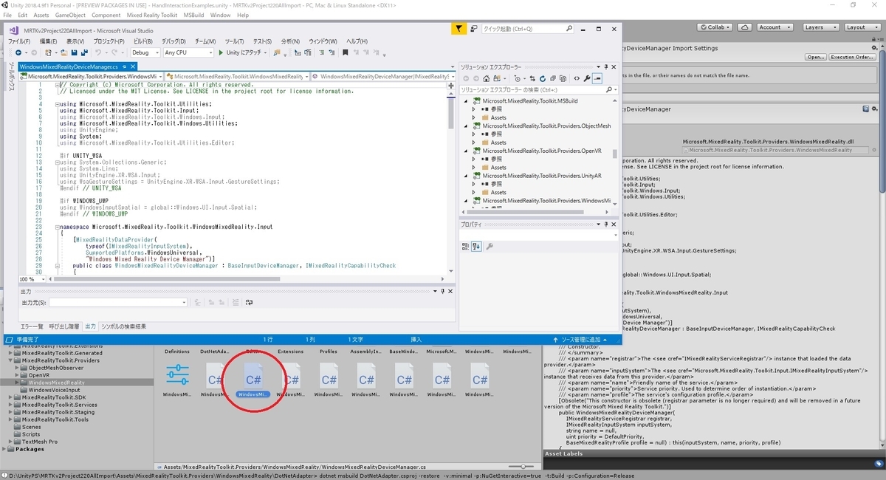Select the slider-icon WindowsMi... profile asset
The width and height of the screenshot is (886, 480).
[177, 379]
